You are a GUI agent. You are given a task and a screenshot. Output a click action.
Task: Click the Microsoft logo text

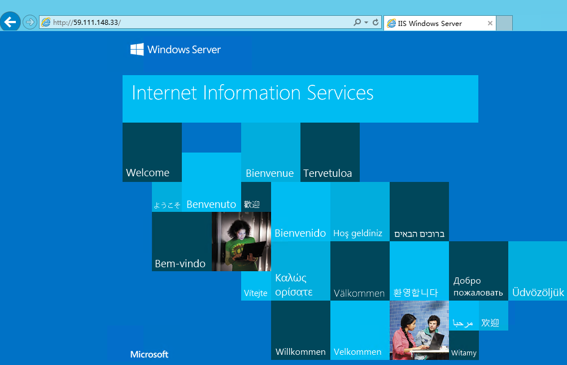[x=149, y=354]
